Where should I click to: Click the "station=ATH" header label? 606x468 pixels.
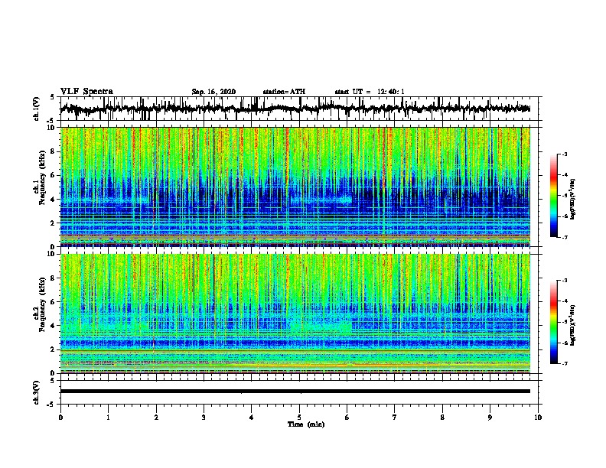click(x=284, y=92)
